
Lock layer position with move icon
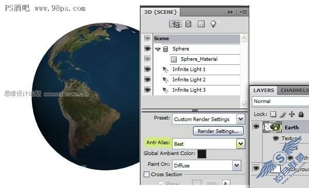[x=291, y=114]
